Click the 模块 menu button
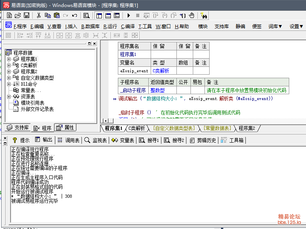Viewport: 306px width, 229px height. [203, 27]
